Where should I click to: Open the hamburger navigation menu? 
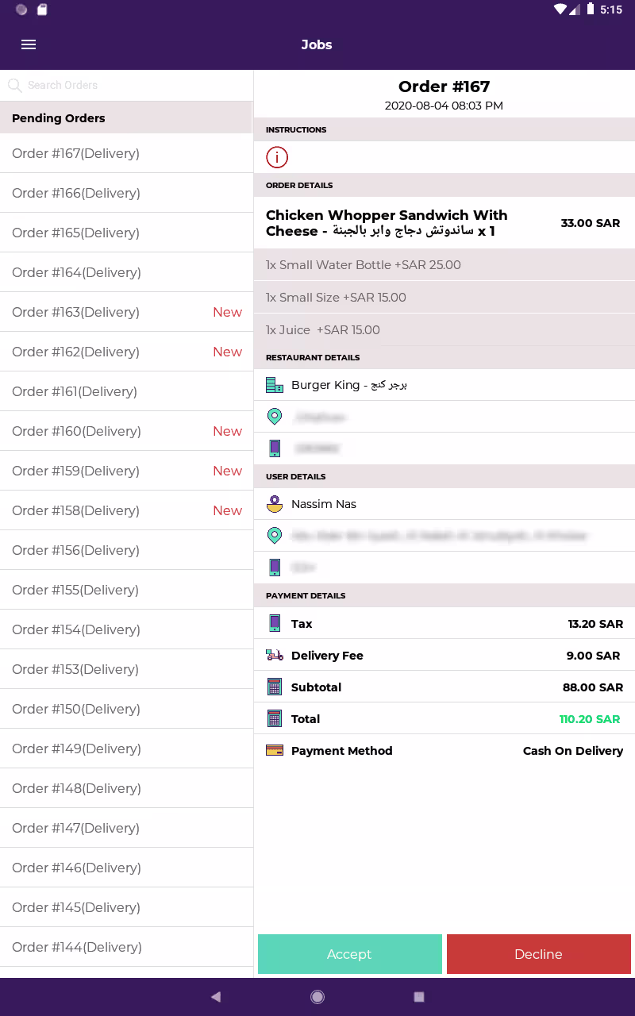coord(29,44)
